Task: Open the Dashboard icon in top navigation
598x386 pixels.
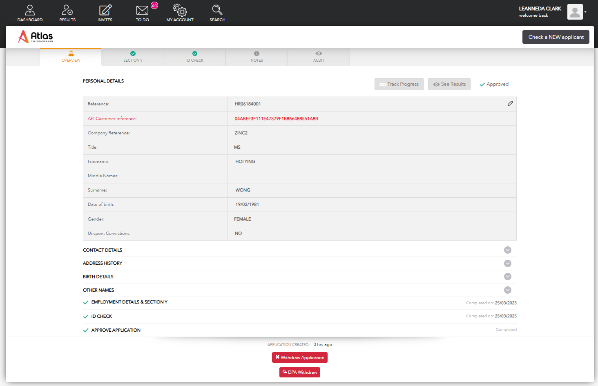Action: pos(30,10)
